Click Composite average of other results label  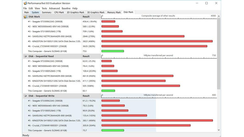pos(158,16)
